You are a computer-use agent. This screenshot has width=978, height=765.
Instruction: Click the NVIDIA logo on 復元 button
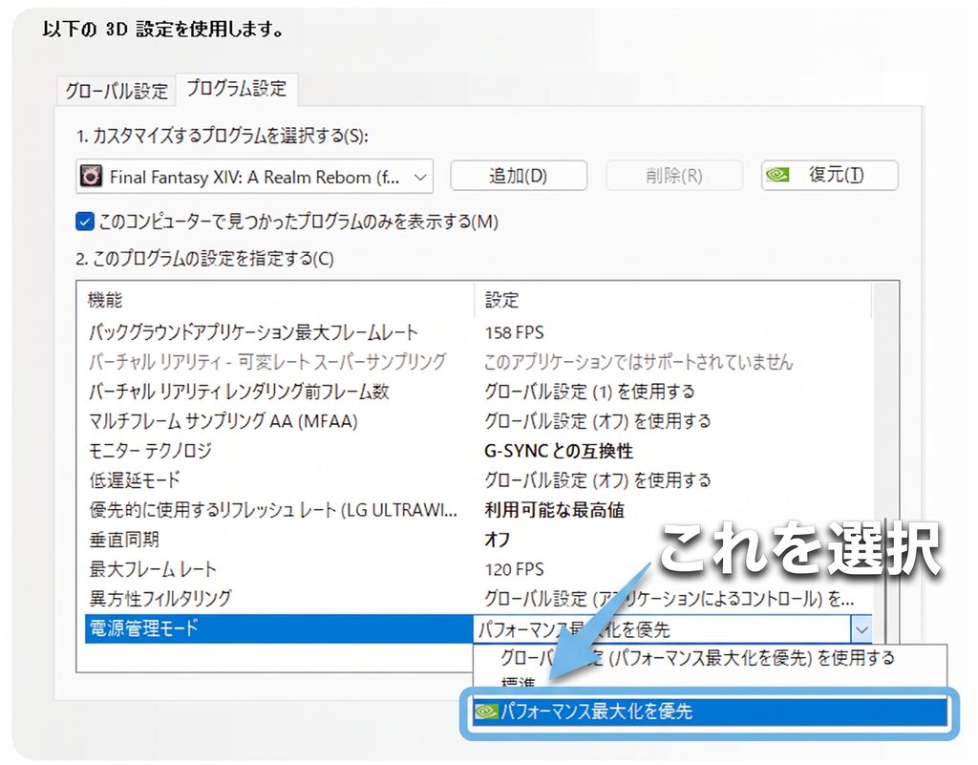tap(777, 175)
